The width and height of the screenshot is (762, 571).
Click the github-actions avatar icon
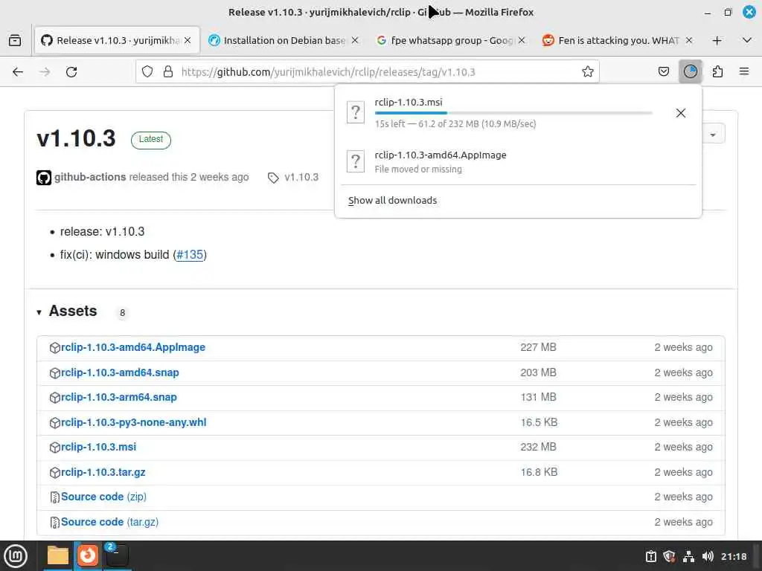pos(44,178)
